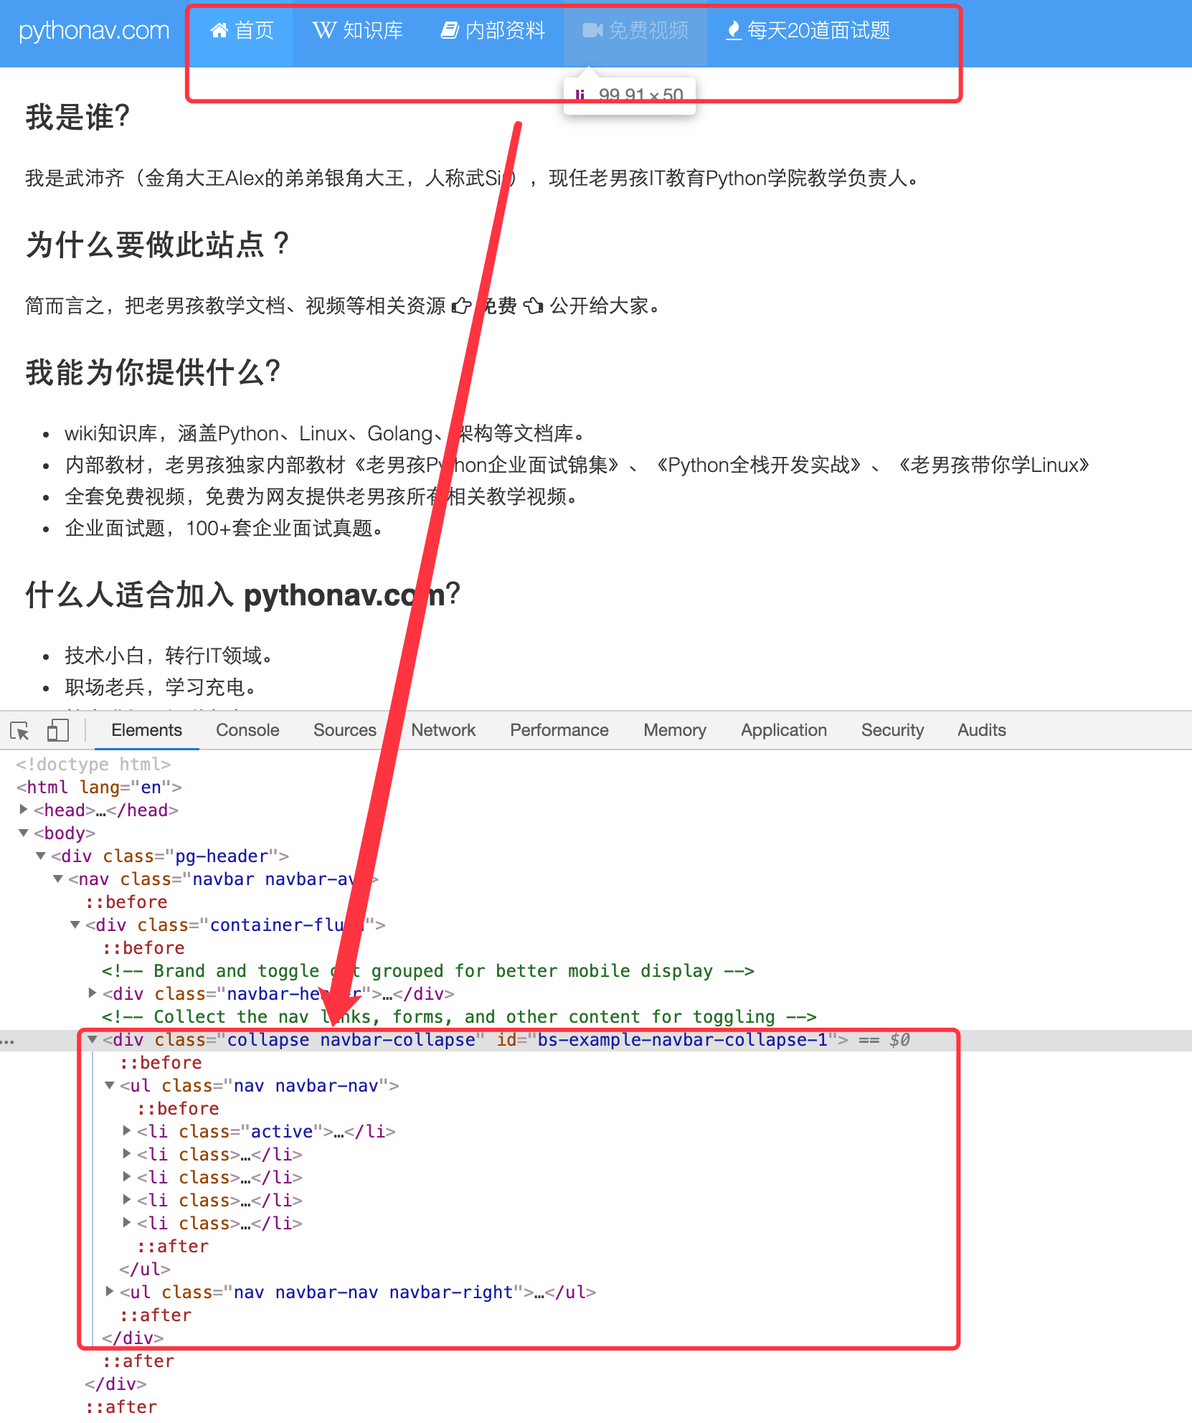Viewport: 1192px width, 1423px height.
Task: Collapse the body element node
Action: click(x=24, y=833)
